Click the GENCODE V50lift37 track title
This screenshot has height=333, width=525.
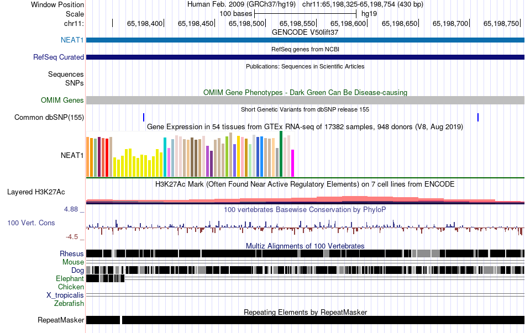coord(305,33)
